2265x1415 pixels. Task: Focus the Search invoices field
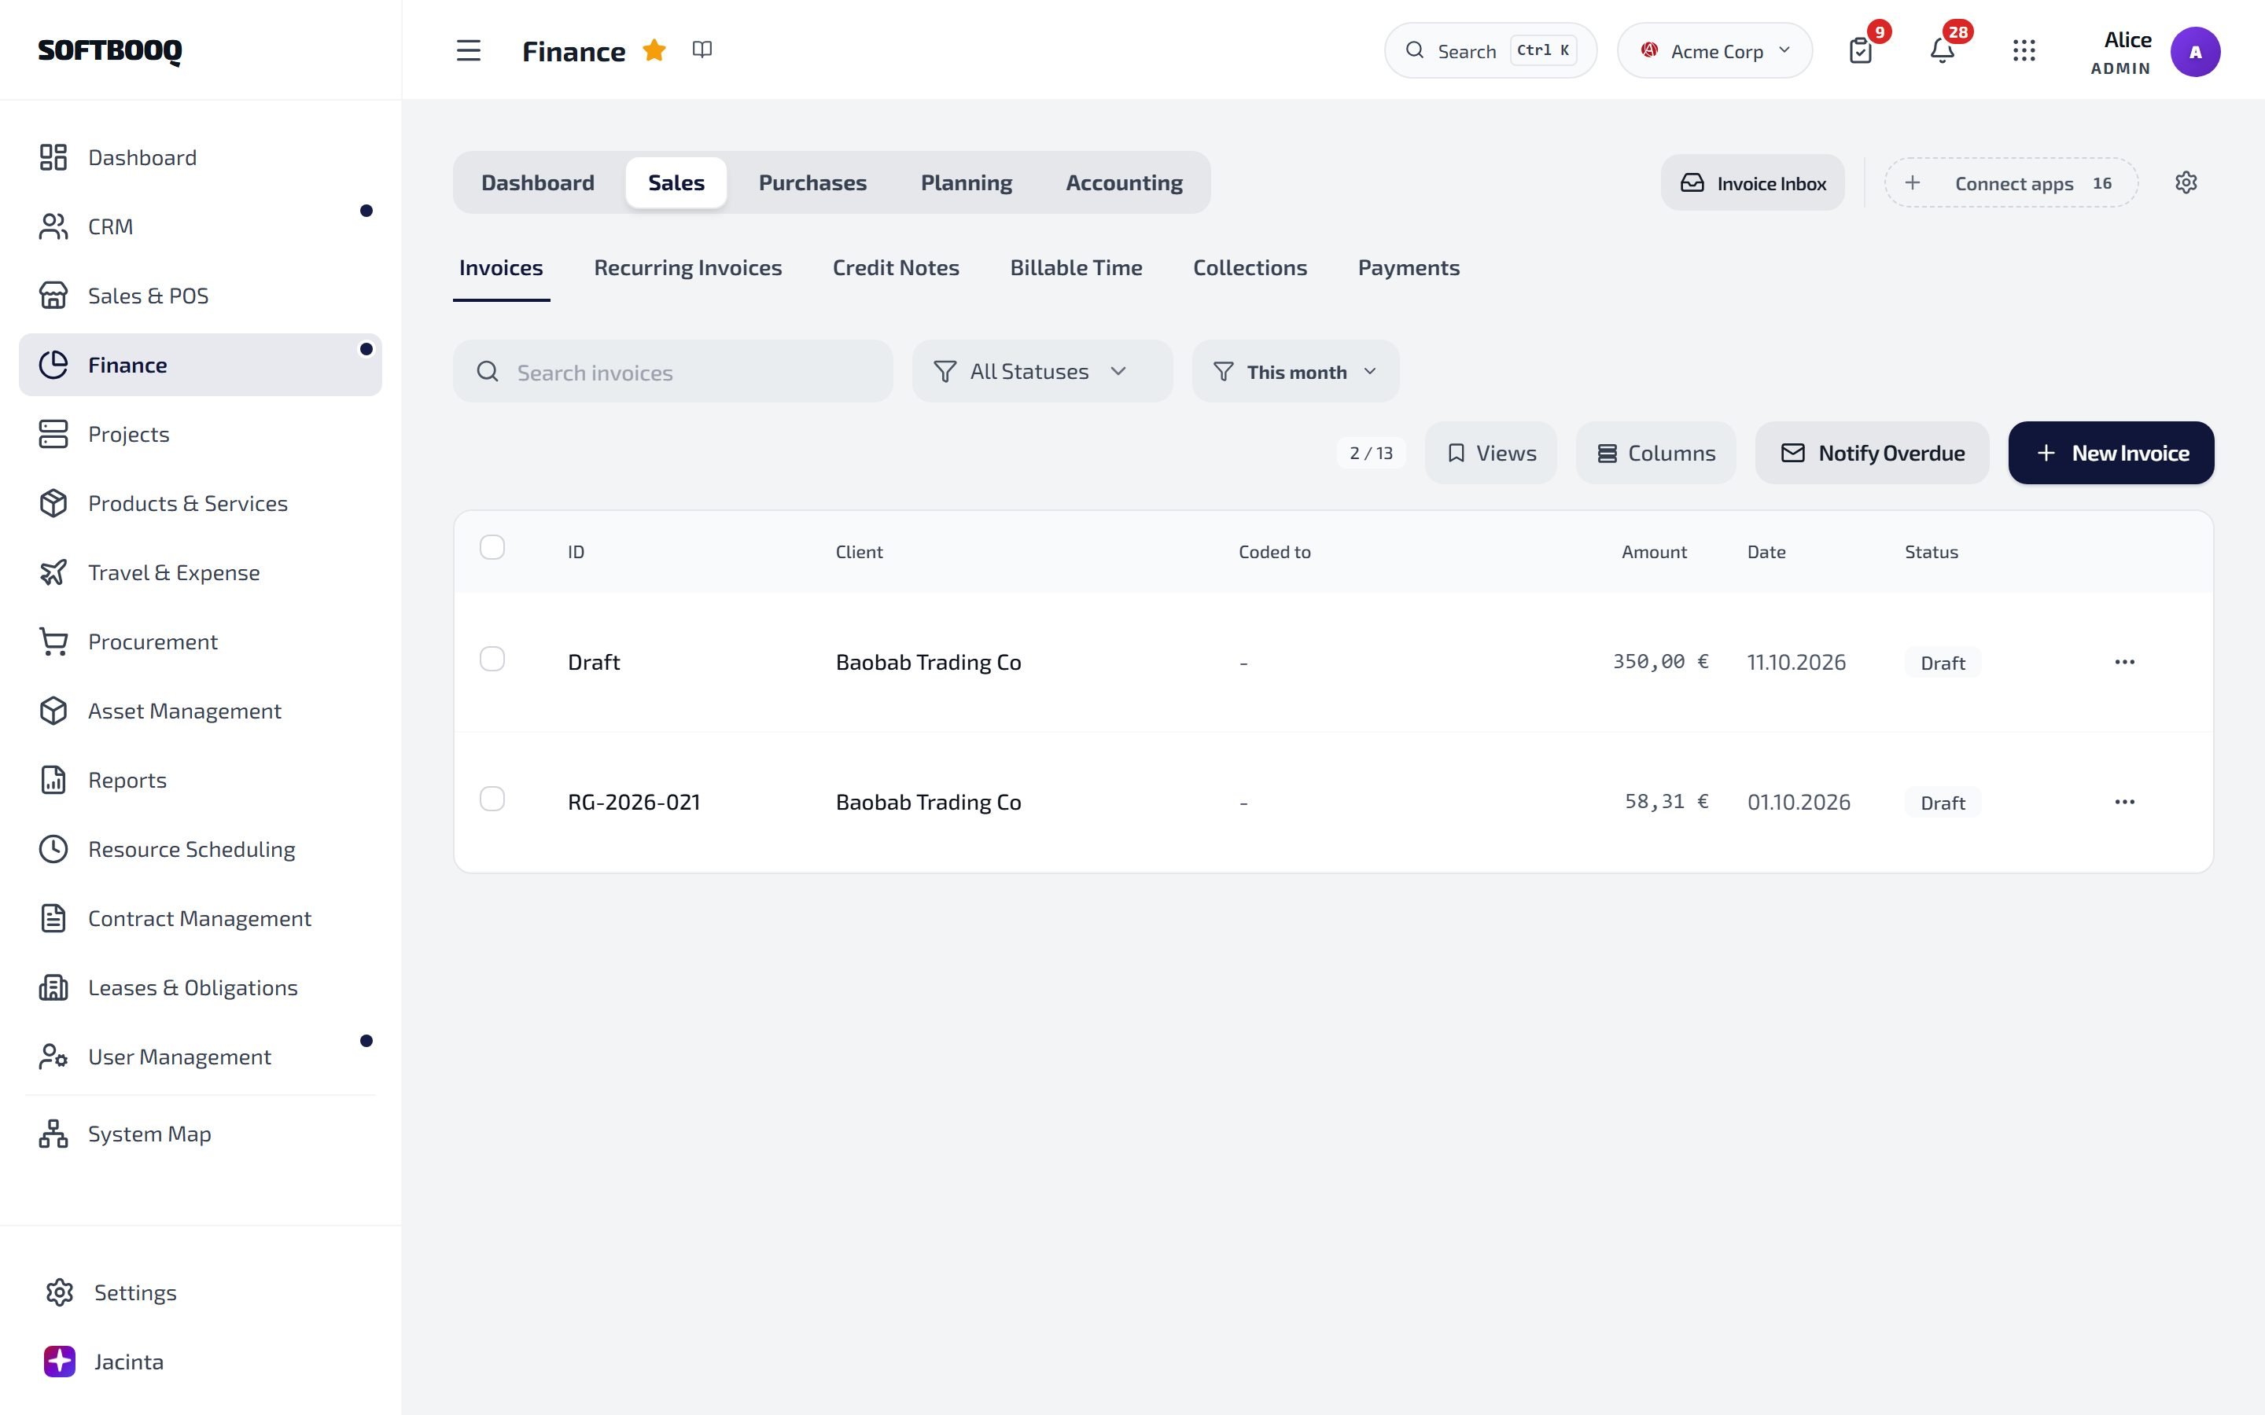point(673,372)
